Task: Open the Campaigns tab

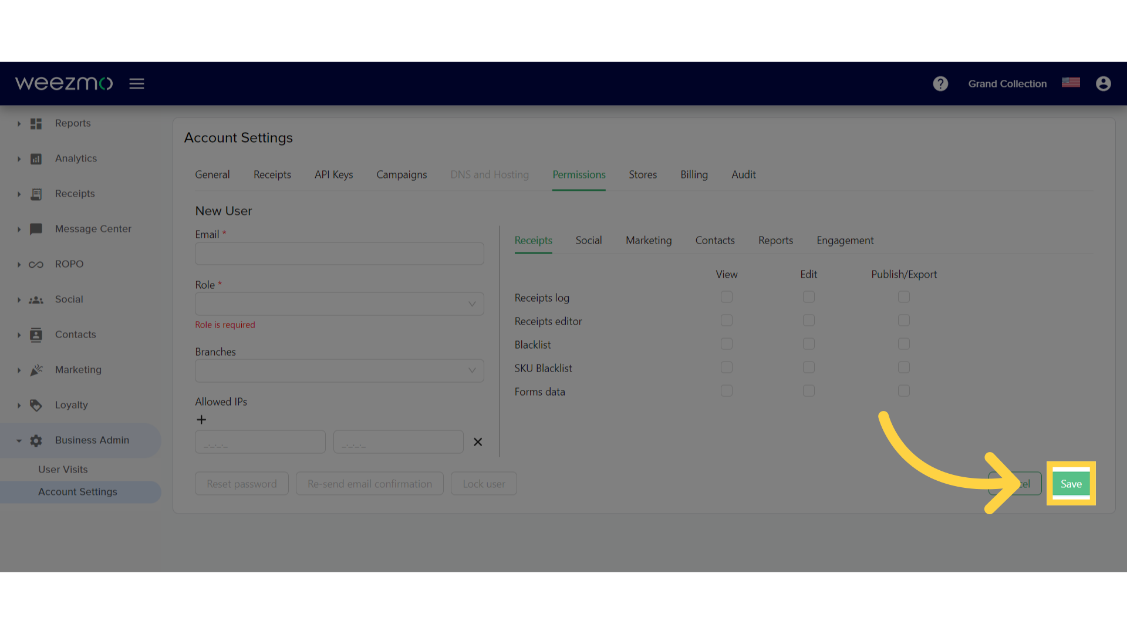Action: [x=401, y=175]
